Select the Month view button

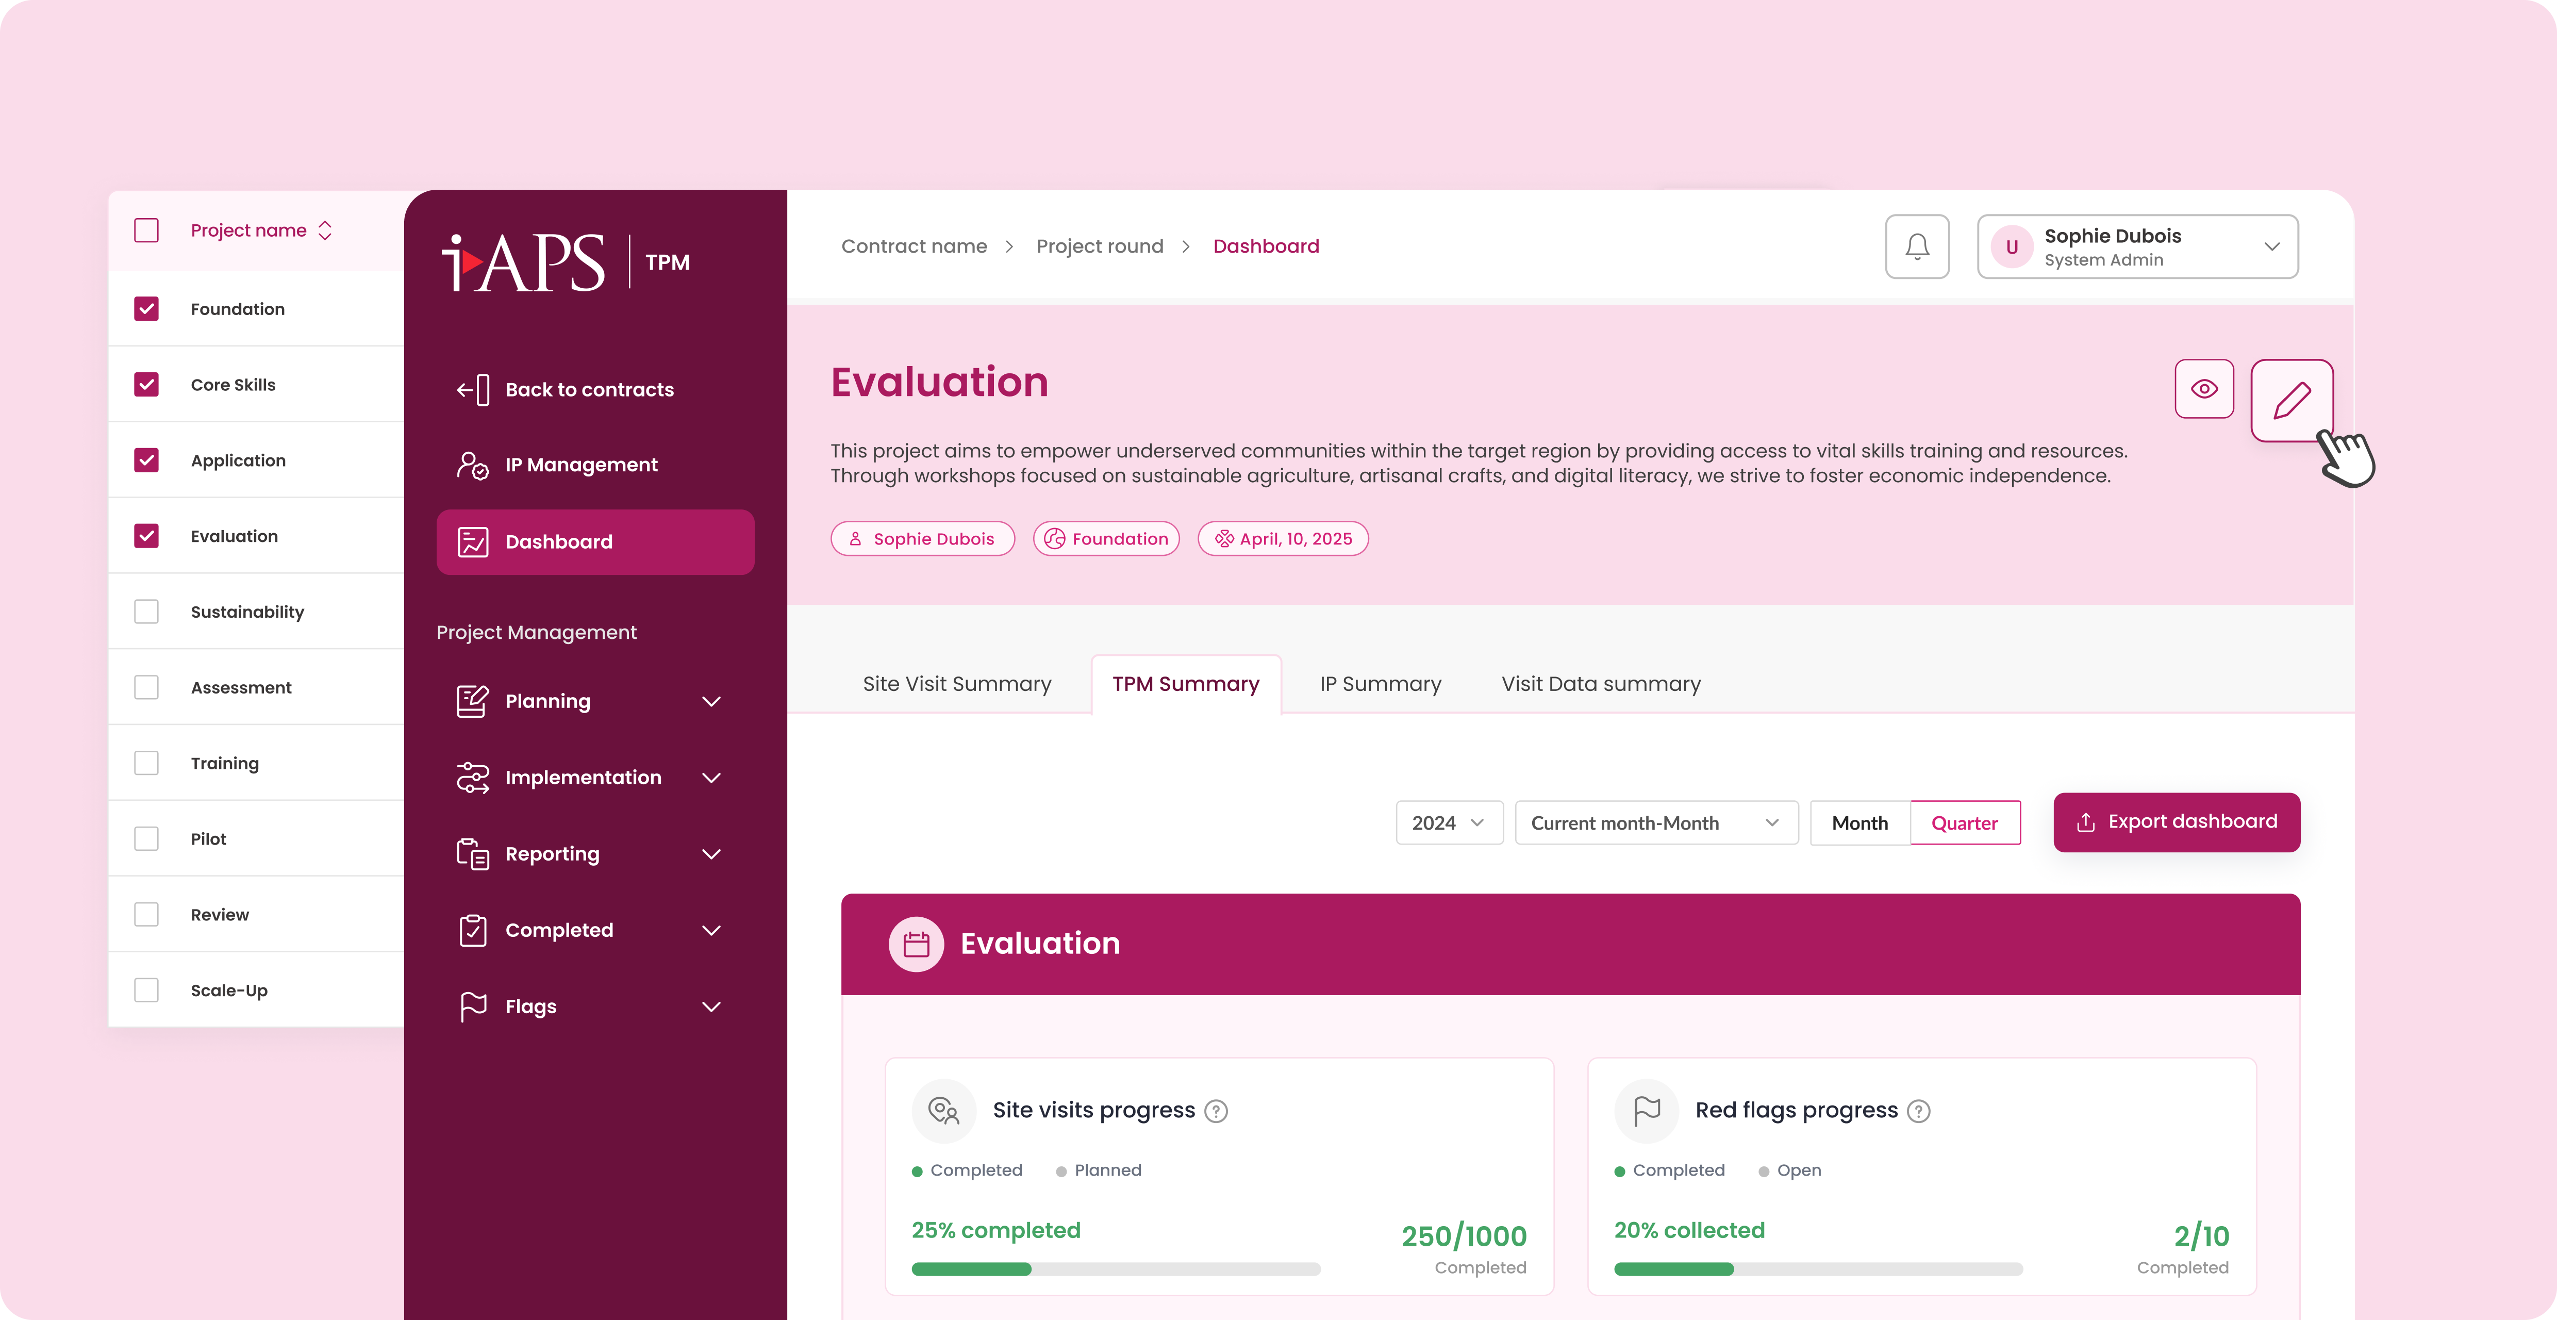(1859, 823)
